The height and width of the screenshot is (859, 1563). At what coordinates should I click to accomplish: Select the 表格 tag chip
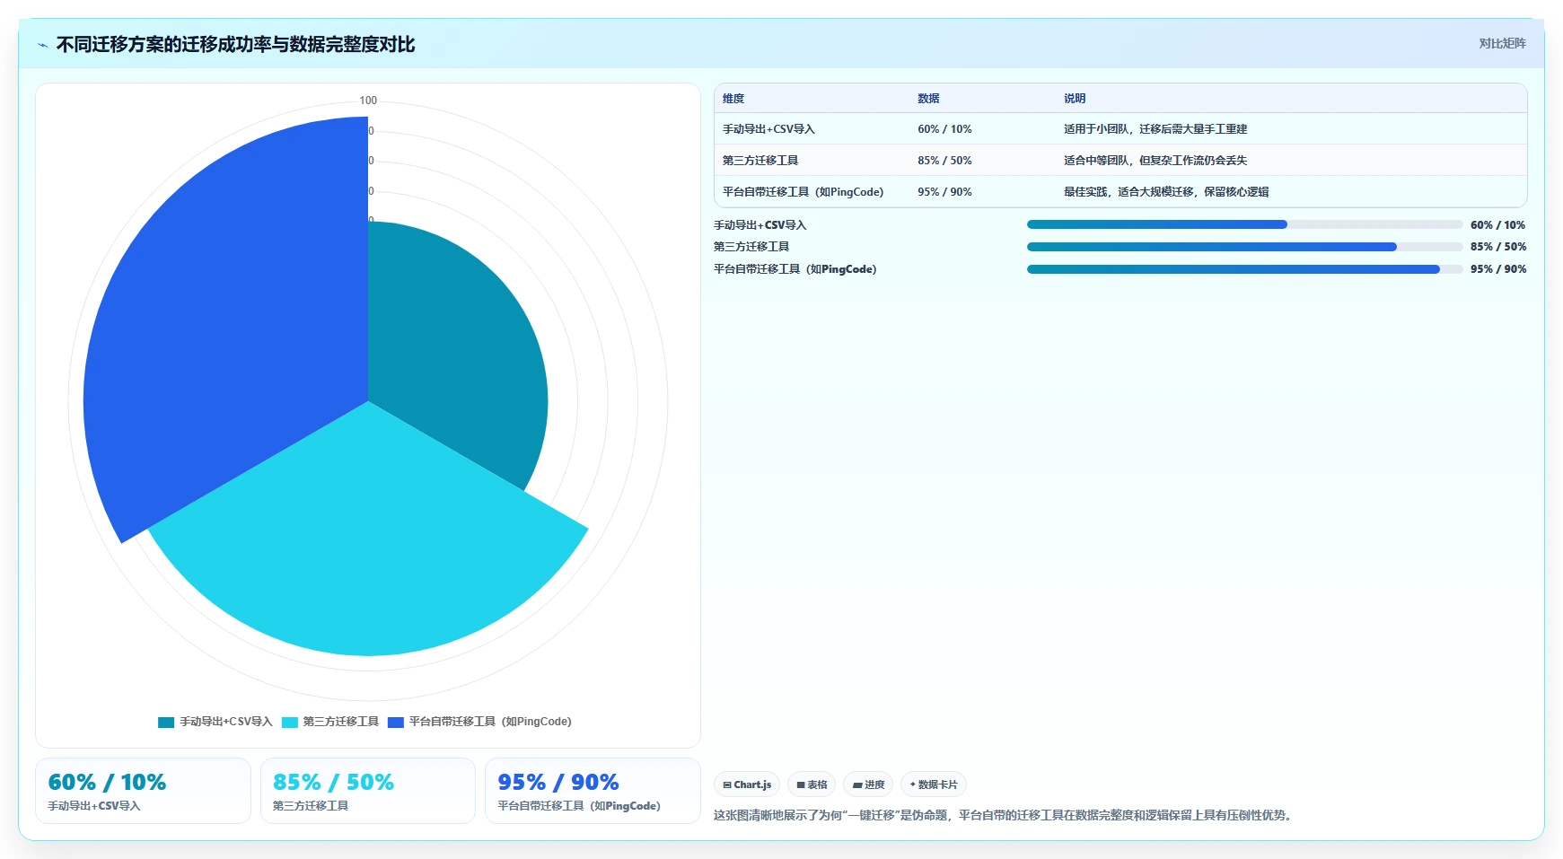coord(812,784)
